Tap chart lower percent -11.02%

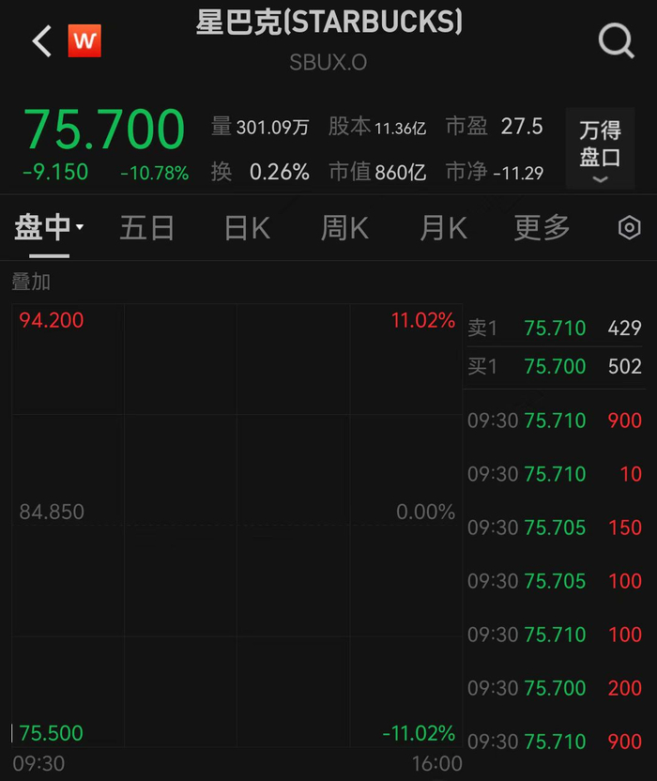(x=419, y=733)
